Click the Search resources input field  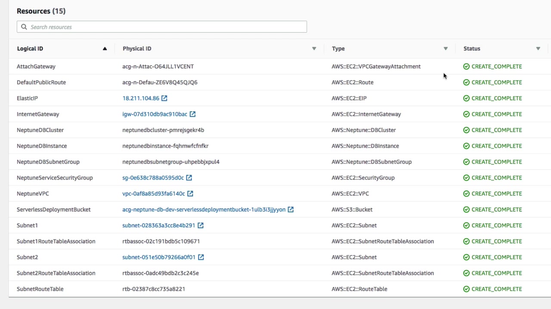pyautogui.click(x=166, y=27)
